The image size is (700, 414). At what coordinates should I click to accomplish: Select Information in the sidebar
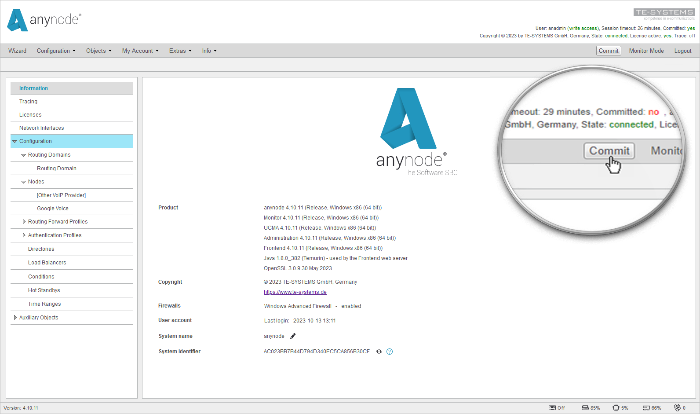pos(72,88)
